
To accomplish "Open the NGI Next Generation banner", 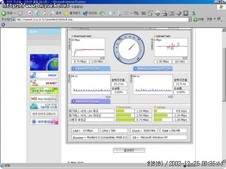I will pos(44,99).
